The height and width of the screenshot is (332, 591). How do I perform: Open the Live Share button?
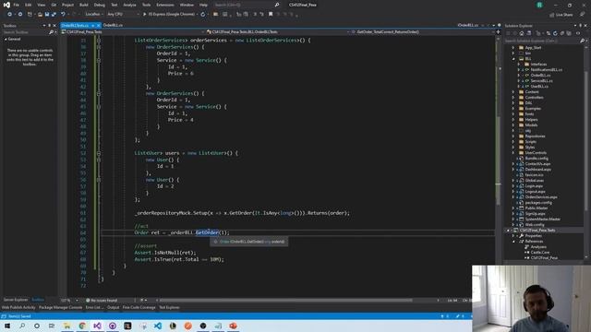[561, 15]
